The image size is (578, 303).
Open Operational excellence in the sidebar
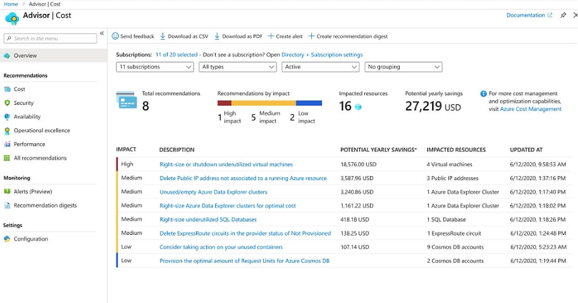tap(42, 131)
